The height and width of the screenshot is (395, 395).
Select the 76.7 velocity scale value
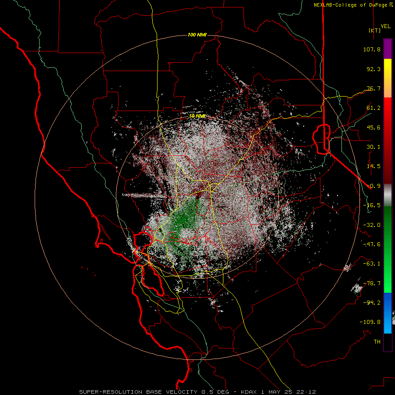(x=373, y=88)
